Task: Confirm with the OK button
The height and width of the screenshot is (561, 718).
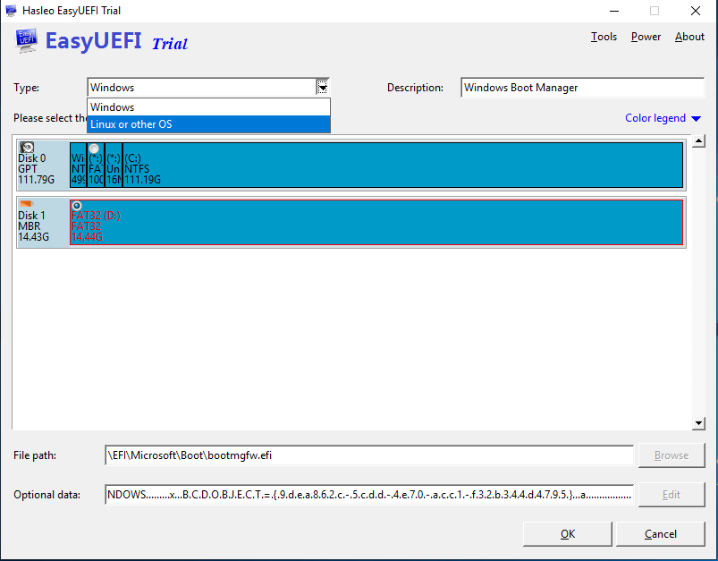Action: click(x=568, y=534)
